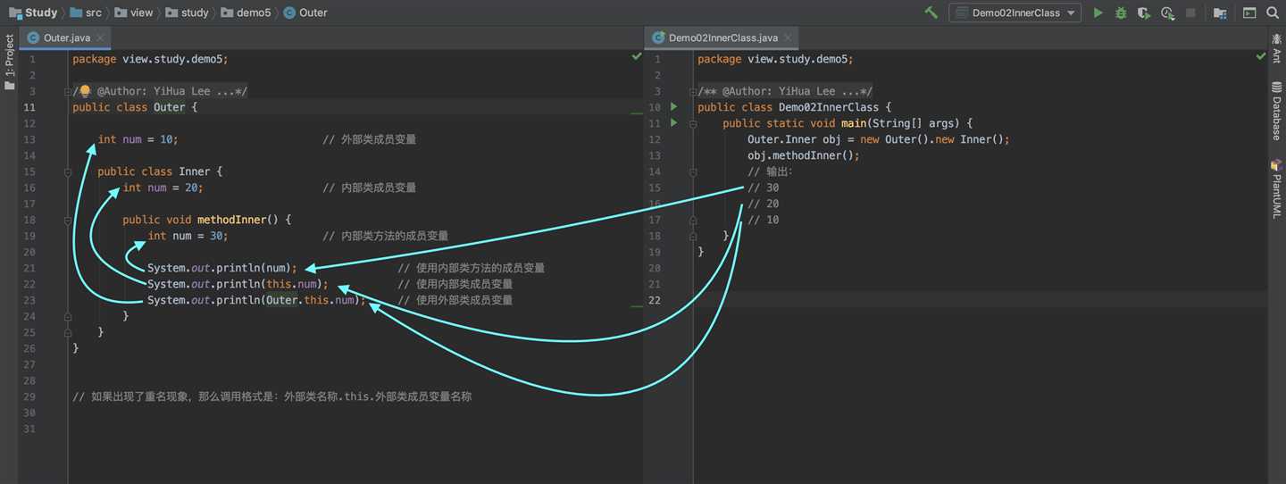Image resolution: width=1286 pixels, height=484 pixels.
Task: Start debugging with the green bug icon
Action: pyautogui.click(x=1121, y=13)
